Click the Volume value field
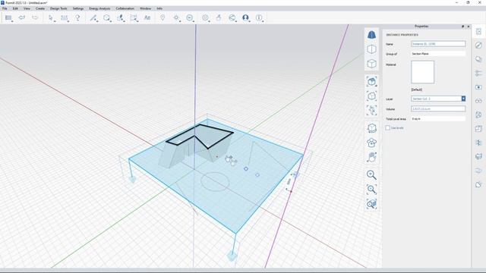 [x=438, y=109]
